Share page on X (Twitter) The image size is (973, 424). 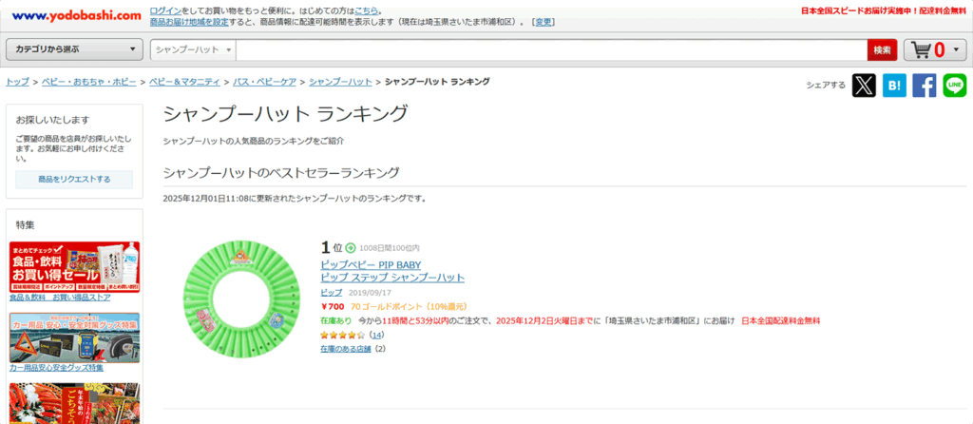864,86
